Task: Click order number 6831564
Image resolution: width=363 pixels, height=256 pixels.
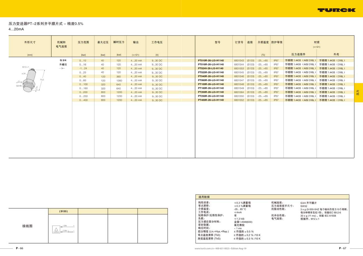Action: (x=239, y=92)
